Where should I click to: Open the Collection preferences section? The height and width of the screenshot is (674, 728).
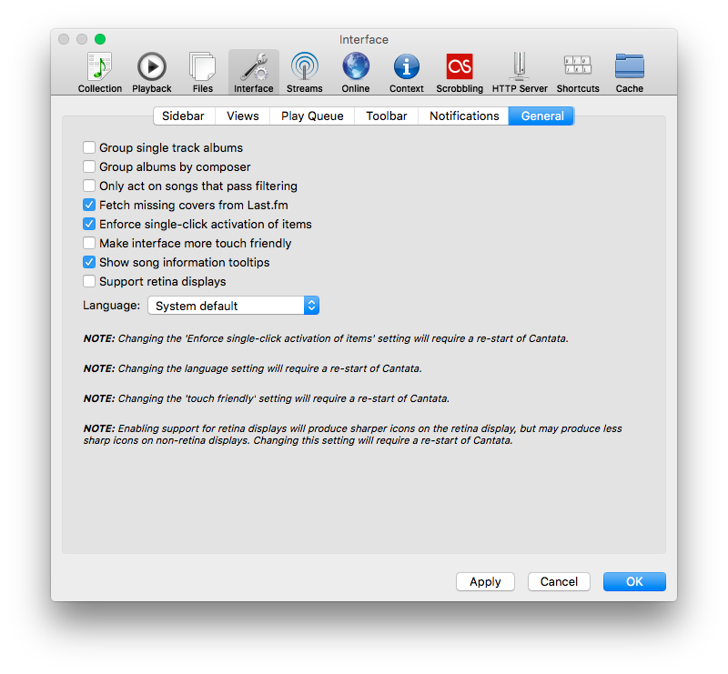point(99,72)
